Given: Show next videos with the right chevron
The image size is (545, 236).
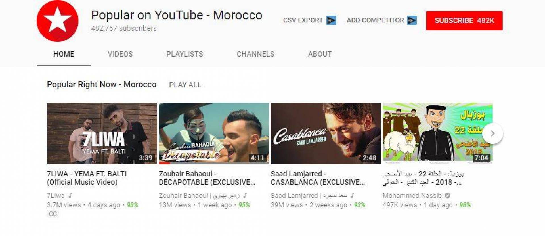Looking at the screenshot, I should click(493, 133).
